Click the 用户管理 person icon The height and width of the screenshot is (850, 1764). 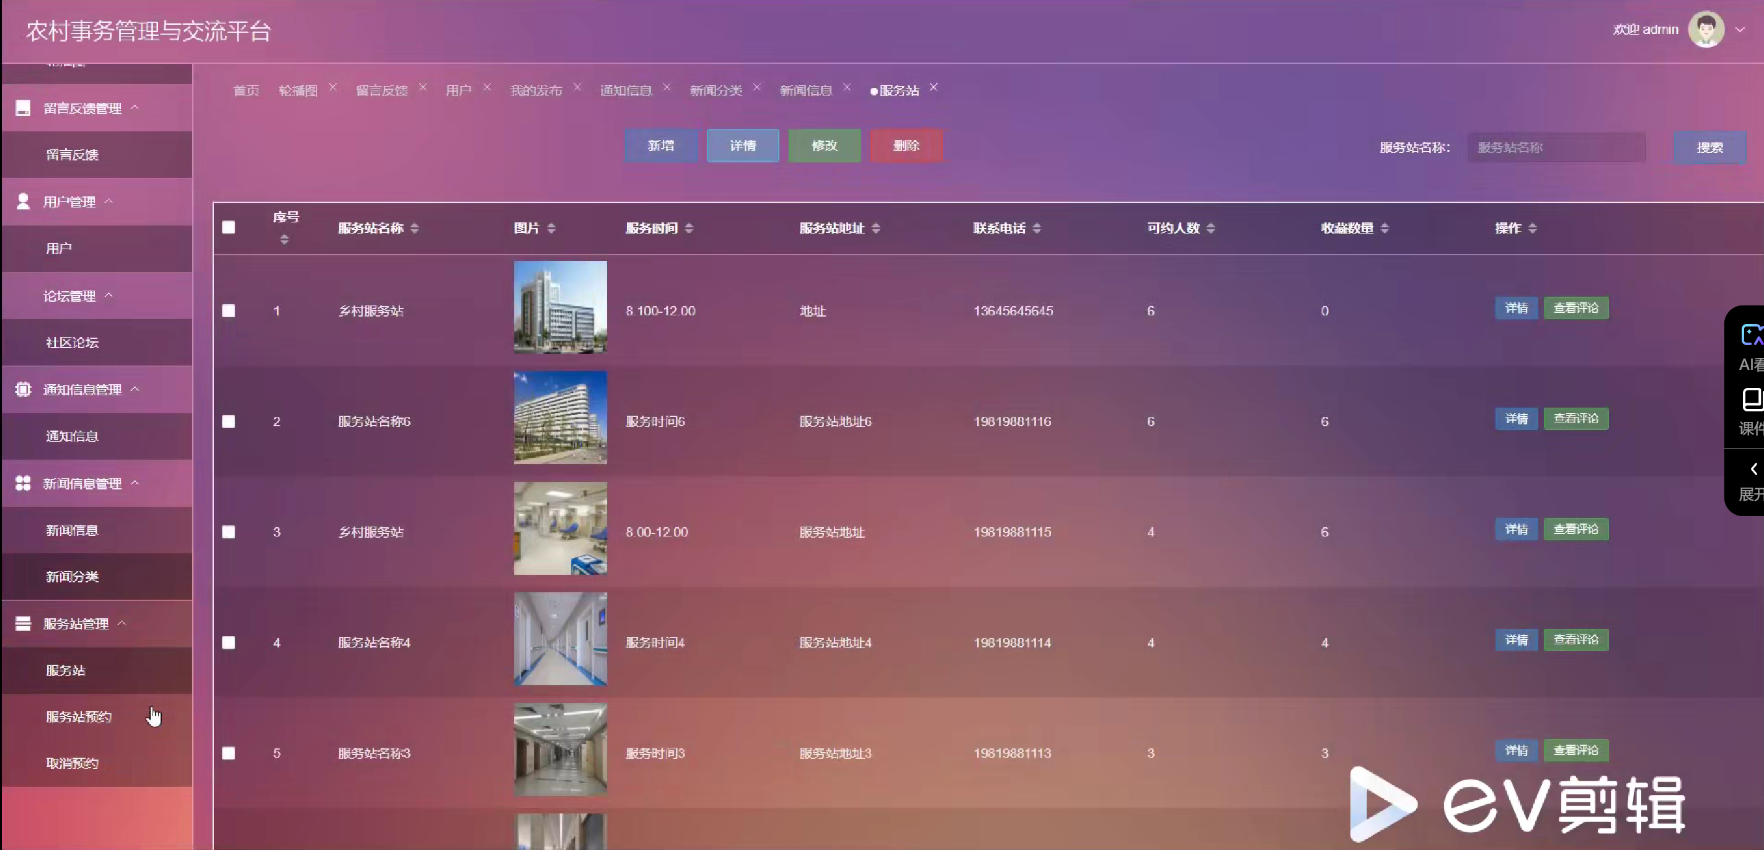(x=22, y=201)
